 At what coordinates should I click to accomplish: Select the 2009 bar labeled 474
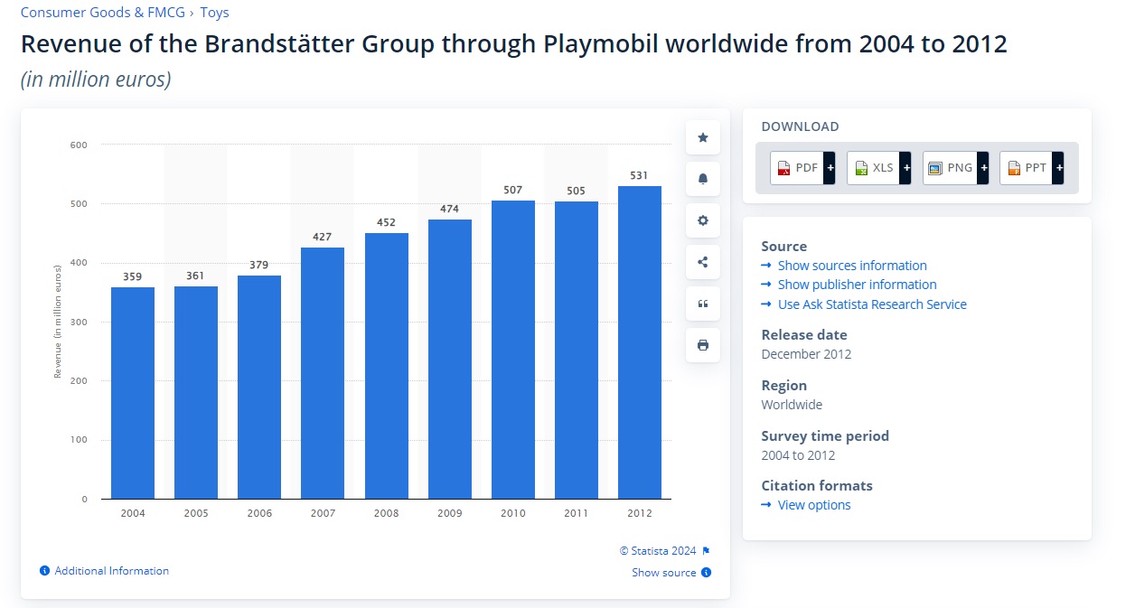point(449,359)
